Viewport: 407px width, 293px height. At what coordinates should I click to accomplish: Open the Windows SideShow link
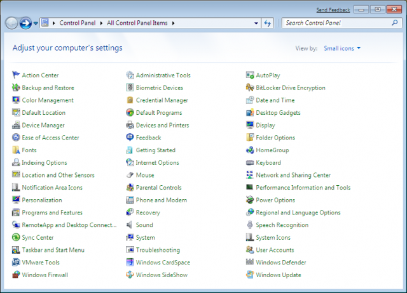point(162,275)
